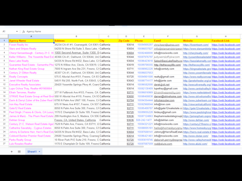
Task: Open the https://foxenteam.com/ link
Action: 196,45
